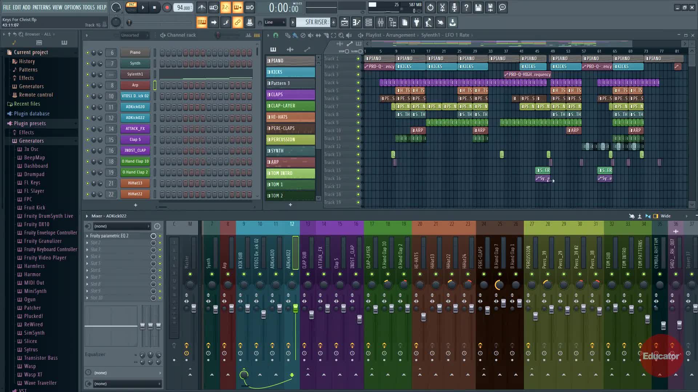This screenshot has height=392, width=698.
Task: Mute the Piano channel green light
Action: [87, 53]
